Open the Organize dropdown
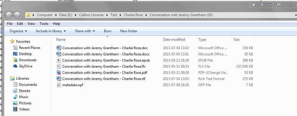Viewport: 297px width, 116px height. tap(18, 31)
